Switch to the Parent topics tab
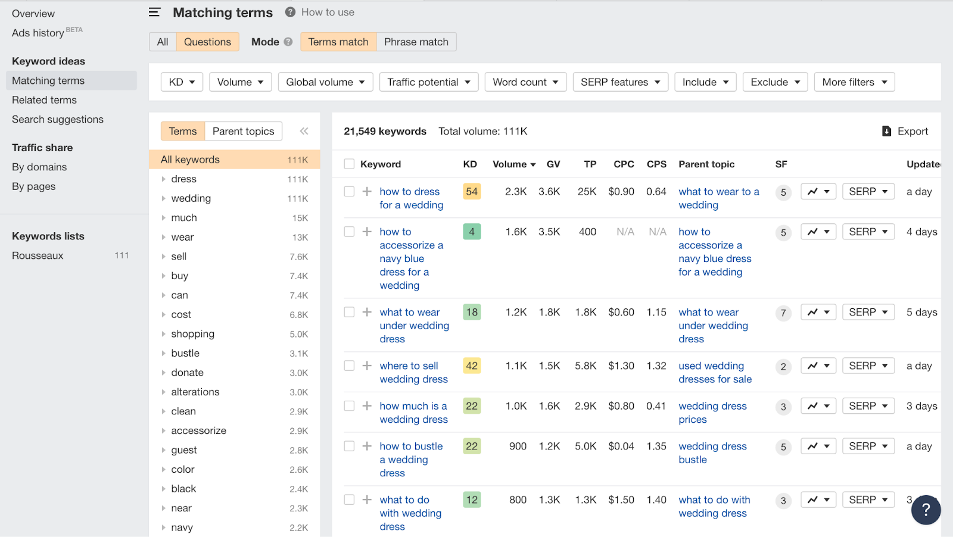Viewport: 953px width, 537px height. tap(243, 131)
